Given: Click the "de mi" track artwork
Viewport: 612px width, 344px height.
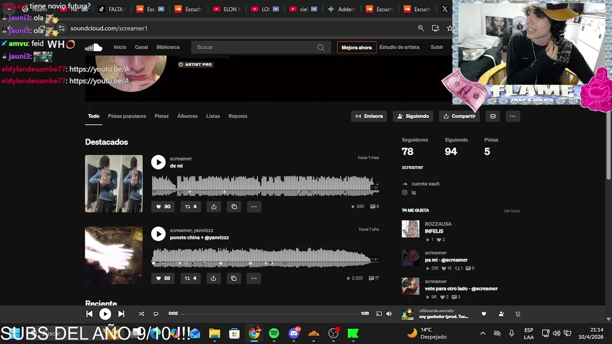Looking at the screenshot, I should [x=114, y=183].
